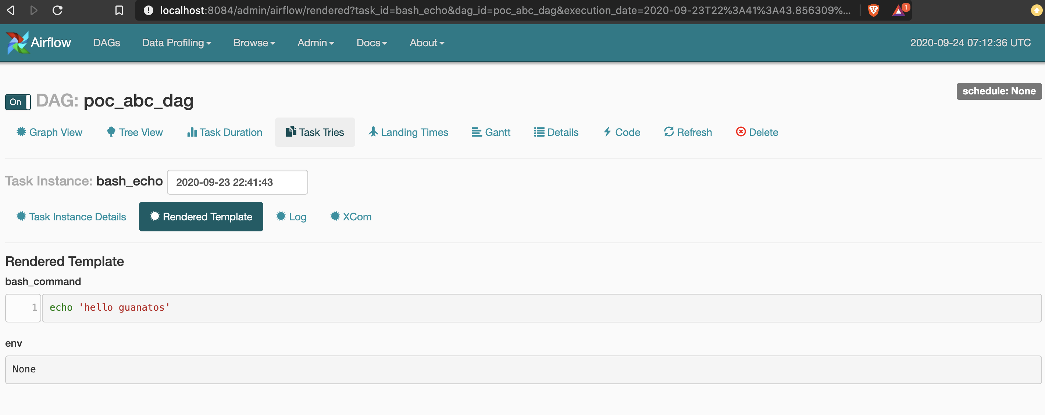Expand the Data Profiling dropdown
Image resolution: width=1045 pixels, height=415 pixels.
coord(176,43)
